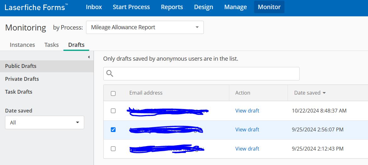View draft saved on 10/22/2024
368x165 pixels.
coord(247,111)
